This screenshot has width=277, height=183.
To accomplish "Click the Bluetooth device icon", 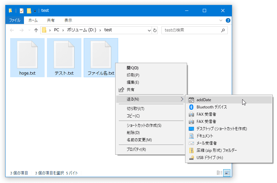I will point(191,107).
